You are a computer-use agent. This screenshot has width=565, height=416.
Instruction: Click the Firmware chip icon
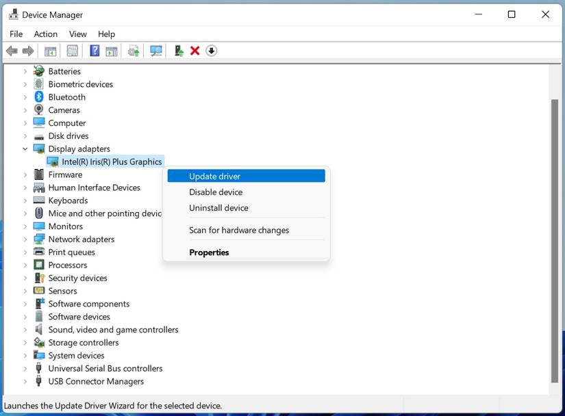[x=39, y=174]
